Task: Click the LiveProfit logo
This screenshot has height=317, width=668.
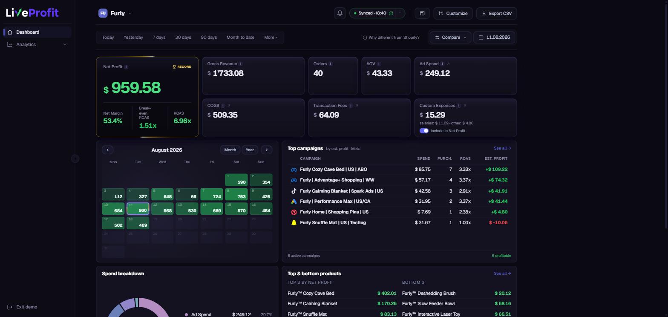Action: (x=32, y=13)
